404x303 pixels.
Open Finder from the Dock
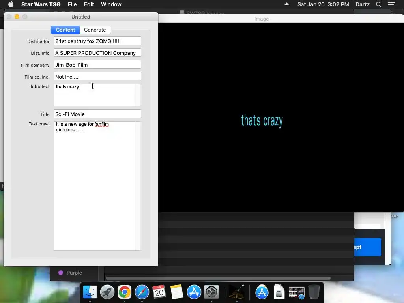(90, 292)
